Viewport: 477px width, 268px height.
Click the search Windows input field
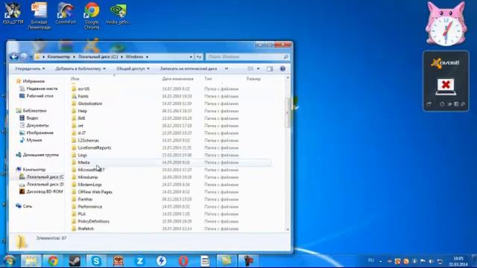245,57
